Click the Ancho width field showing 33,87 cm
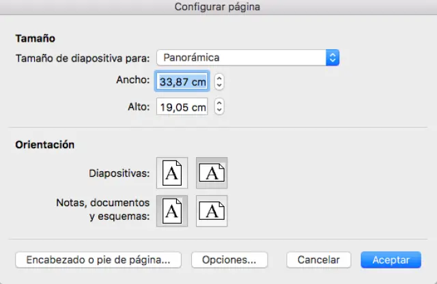This screenshot has width=437, height=284. (x=182, y=81)
